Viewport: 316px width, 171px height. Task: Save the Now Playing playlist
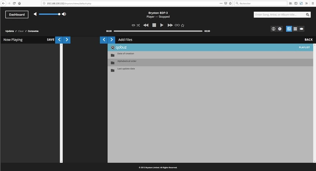[51, 40]
